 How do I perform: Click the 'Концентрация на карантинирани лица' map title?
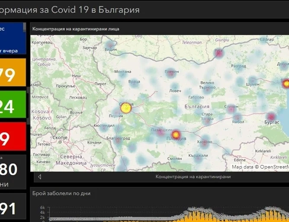[x=76, y=29]
